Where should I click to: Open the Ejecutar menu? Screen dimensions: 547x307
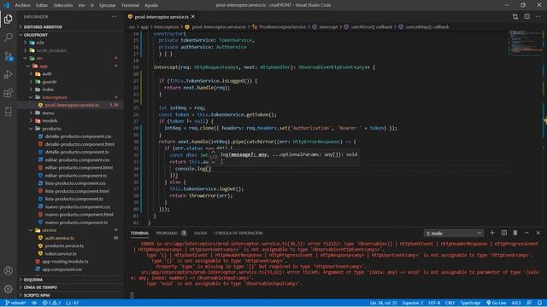(108, 5)
